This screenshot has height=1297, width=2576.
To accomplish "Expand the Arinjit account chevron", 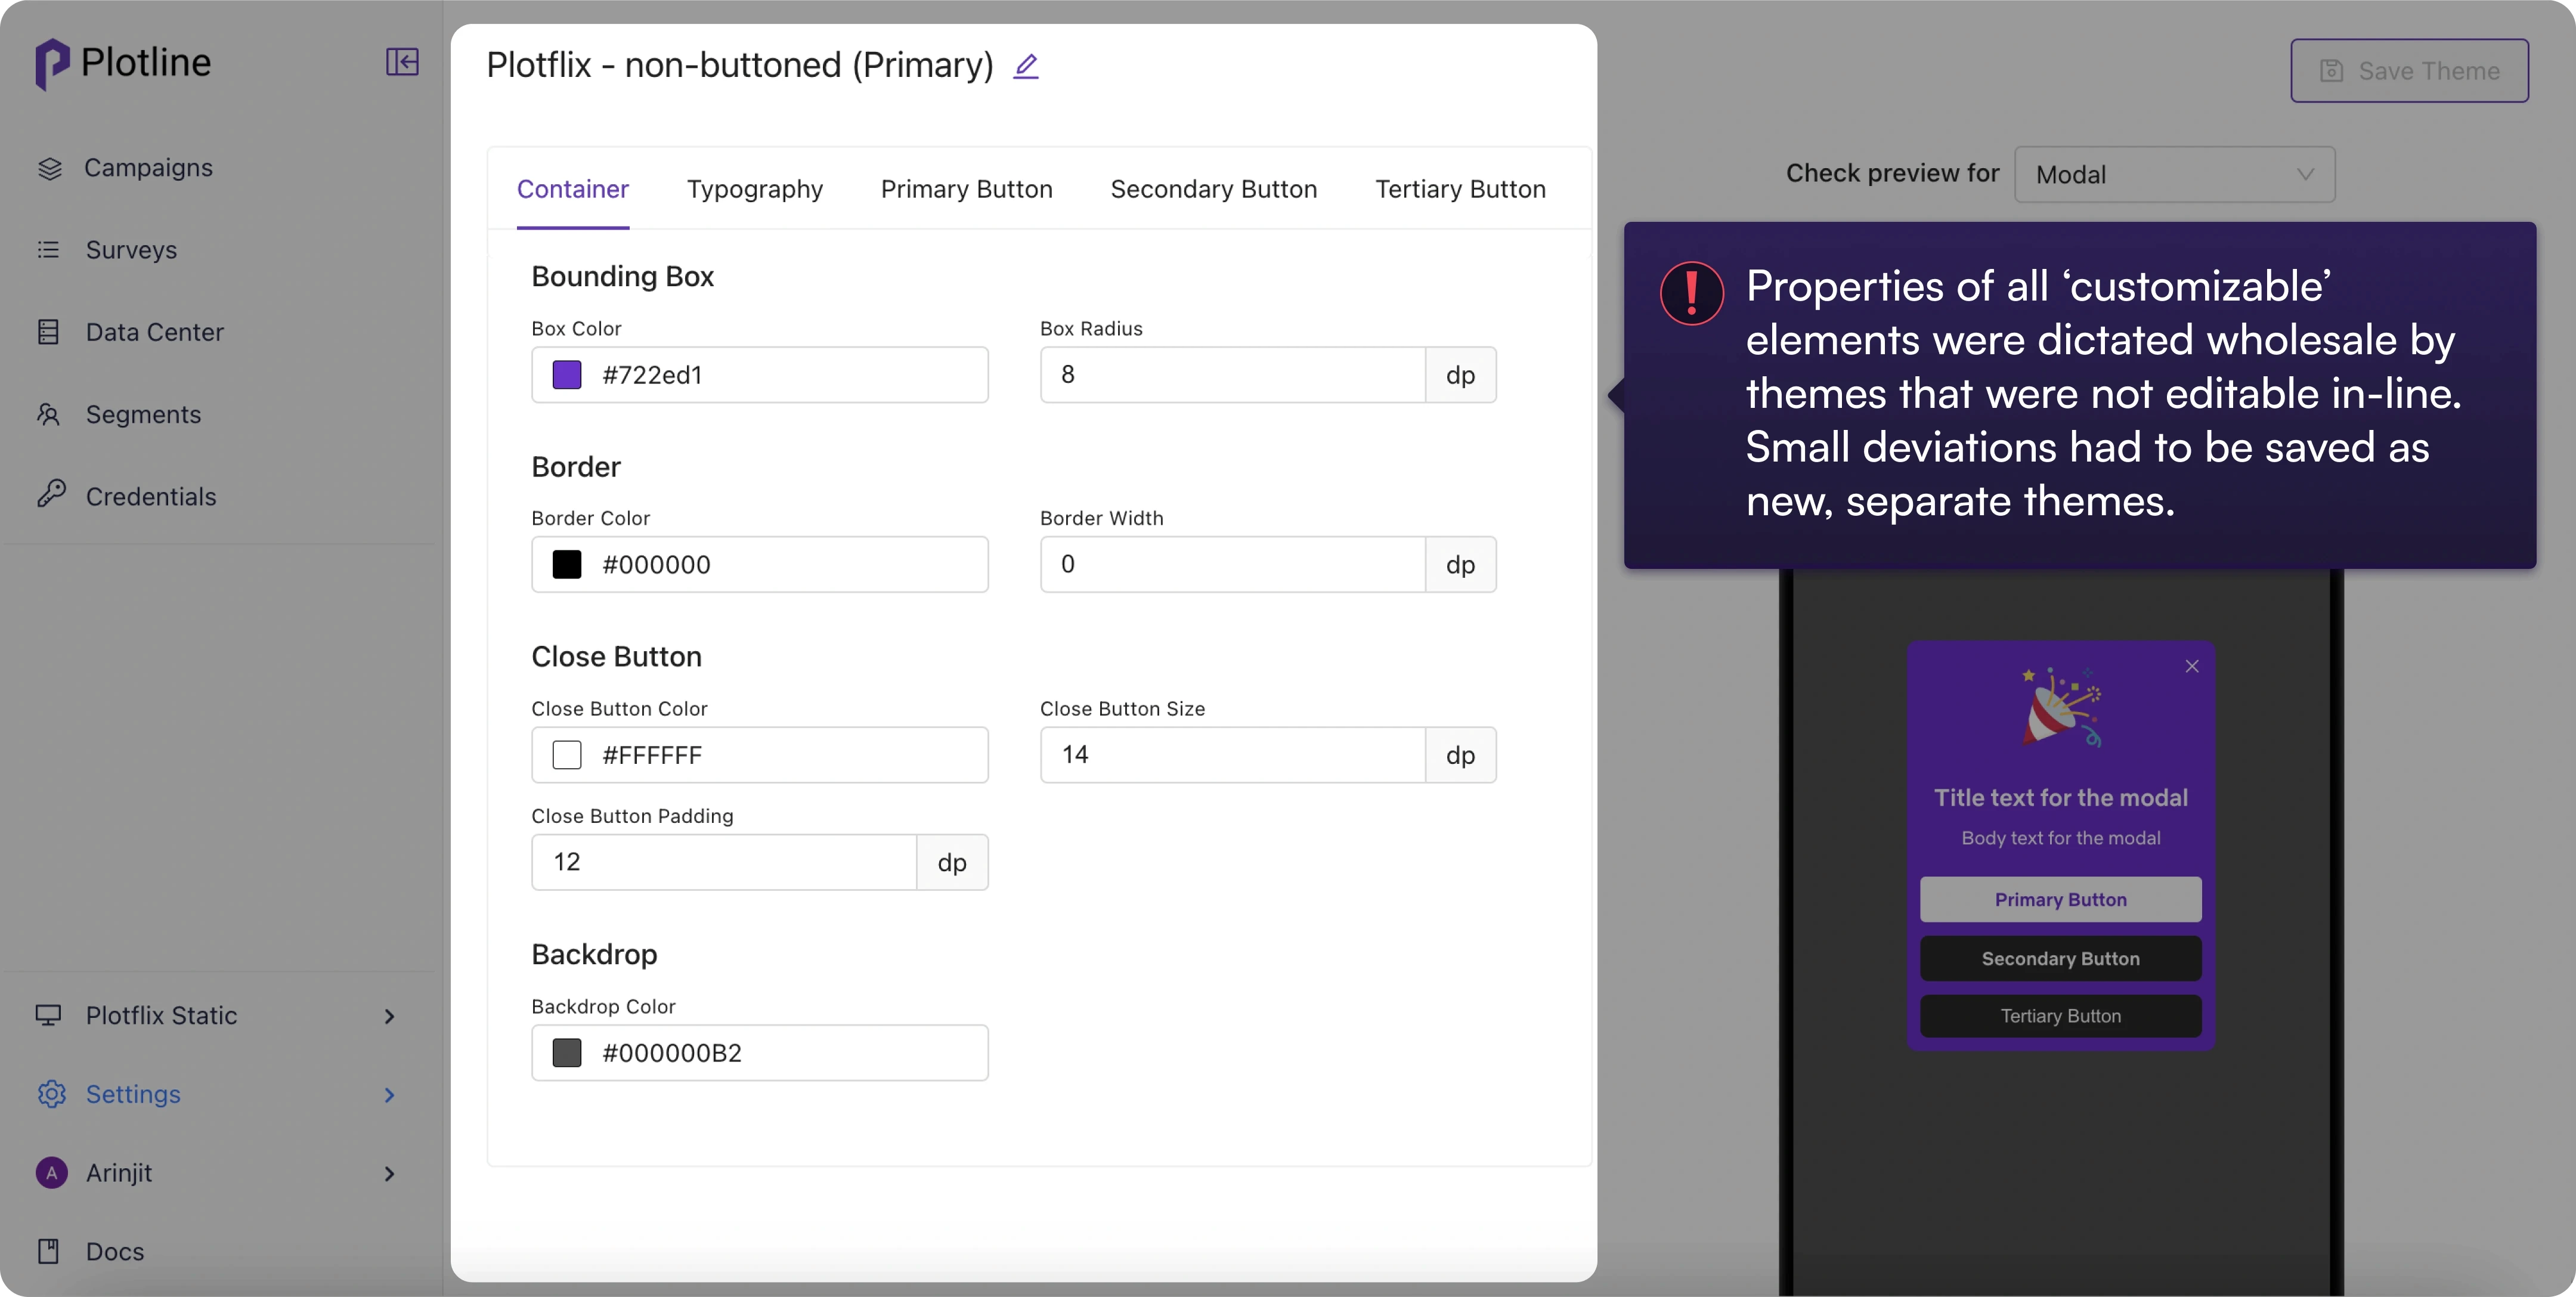I will [389, 1173].
